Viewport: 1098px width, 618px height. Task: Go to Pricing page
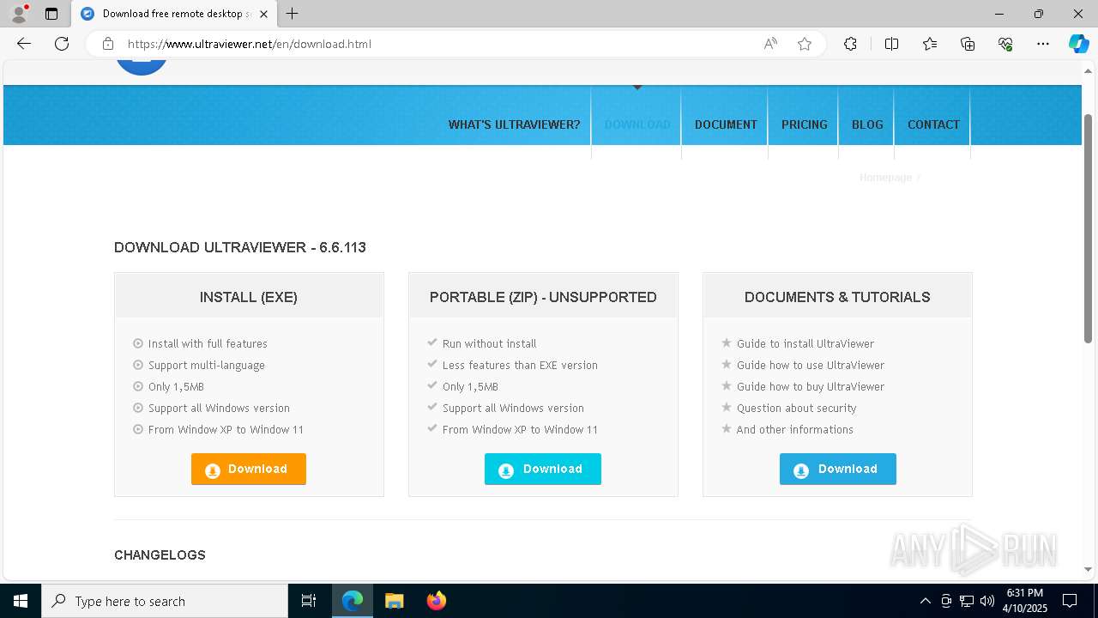pos(805,124)
